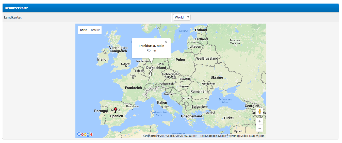Click the red marker near Madrid
342x143 pixels.
116,110
